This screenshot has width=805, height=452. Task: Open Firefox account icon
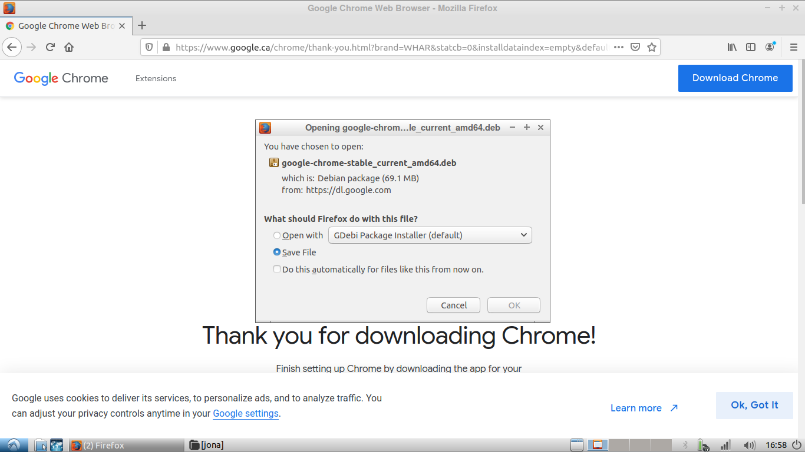click(770, 47)
